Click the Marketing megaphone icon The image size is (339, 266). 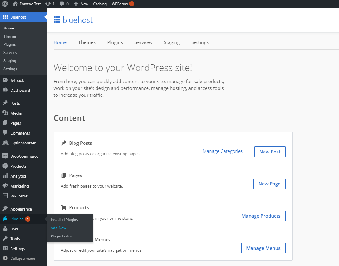(5, 186)
